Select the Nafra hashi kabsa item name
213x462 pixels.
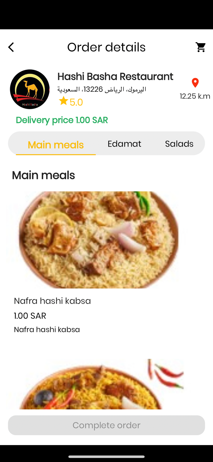52,301
